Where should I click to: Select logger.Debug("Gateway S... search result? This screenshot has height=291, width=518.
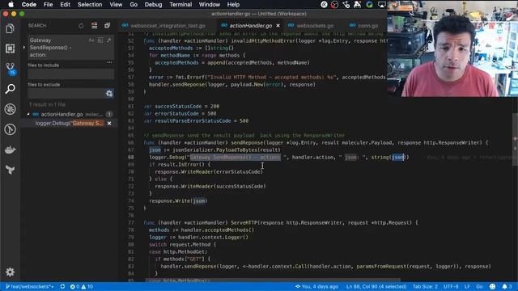(70, 124)
